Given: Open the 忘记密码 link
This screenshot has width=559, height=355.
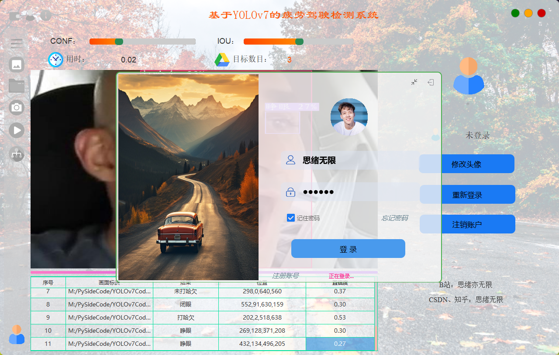Looking at the screenshot, I should click(395, 218).
